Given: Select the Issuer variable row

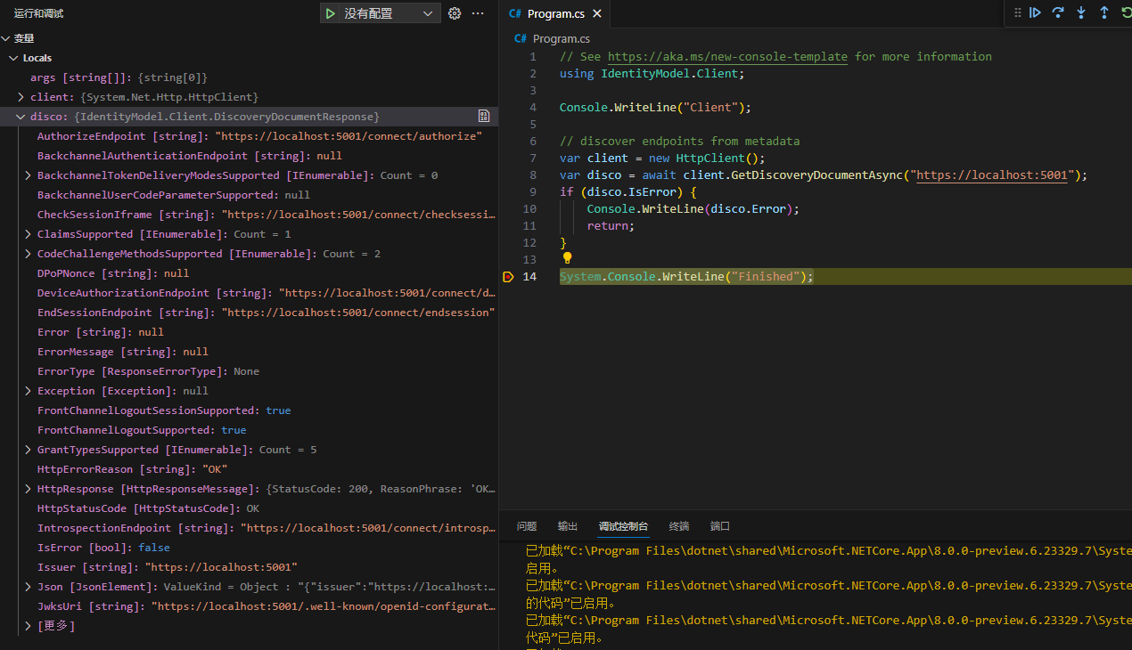Looking at the screenshot, I should pos(249,567).
